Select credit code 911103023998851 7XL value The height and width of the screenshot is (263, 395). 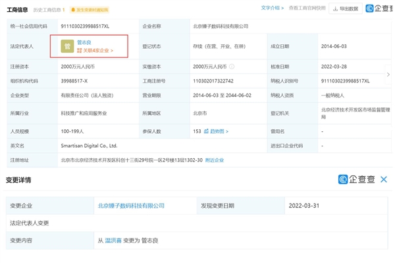[85, 26]
